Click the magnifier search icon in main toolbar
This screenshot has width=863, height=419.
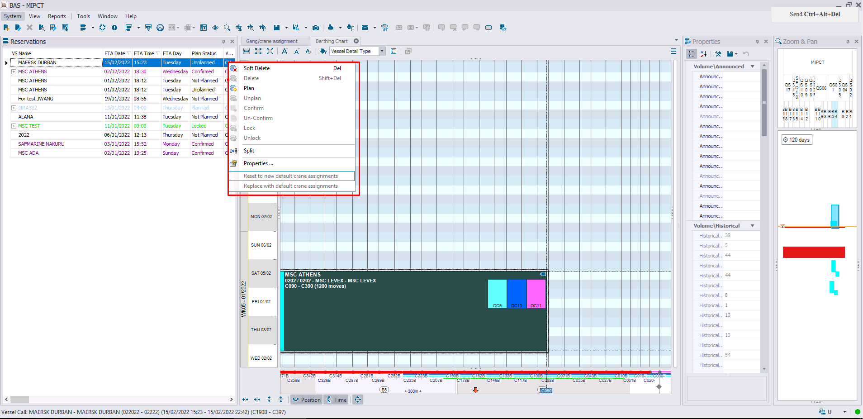point(227,28)
